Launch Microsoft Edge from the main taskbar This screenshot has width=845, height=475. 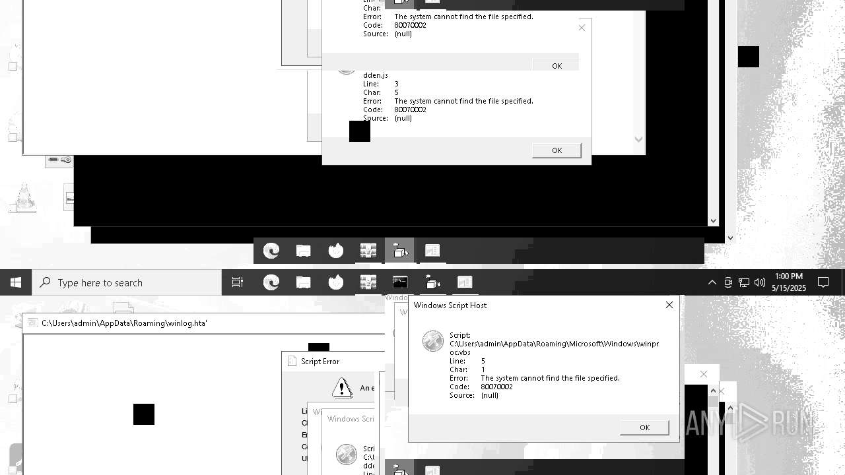point(271,282)
